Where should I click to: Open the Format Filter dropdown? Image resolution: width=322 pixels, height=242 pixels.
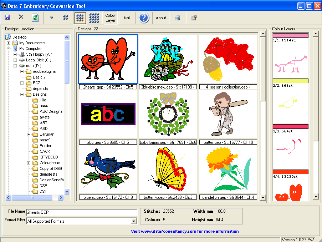click(134, 221)
